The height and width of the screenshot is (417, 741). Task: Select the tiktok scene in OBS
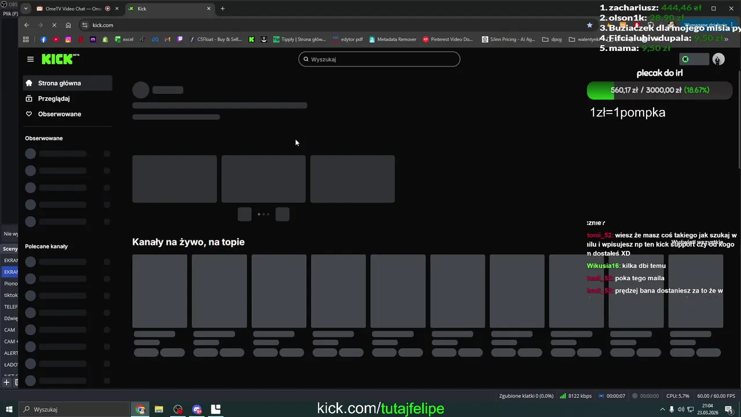pos(10,295)
